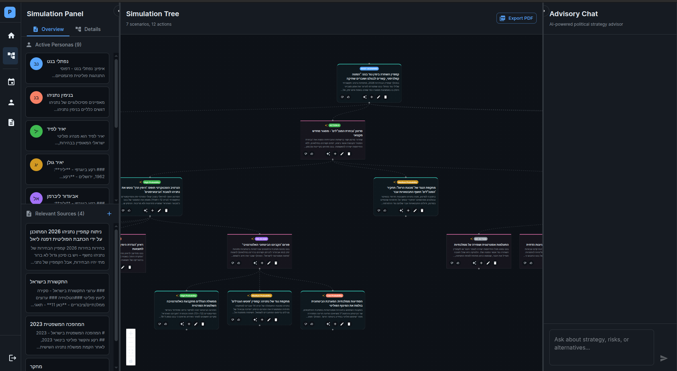Image resolution: width=677 pixels, height=371 pixels.
Task: Open the personas section in the sidebar
Action: click(11, 102)
